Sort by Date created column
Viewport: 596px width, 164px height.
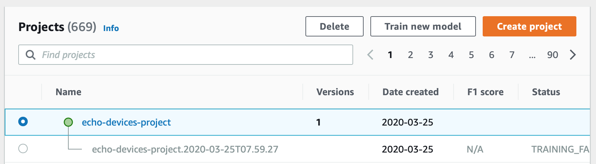click(410, 92)
